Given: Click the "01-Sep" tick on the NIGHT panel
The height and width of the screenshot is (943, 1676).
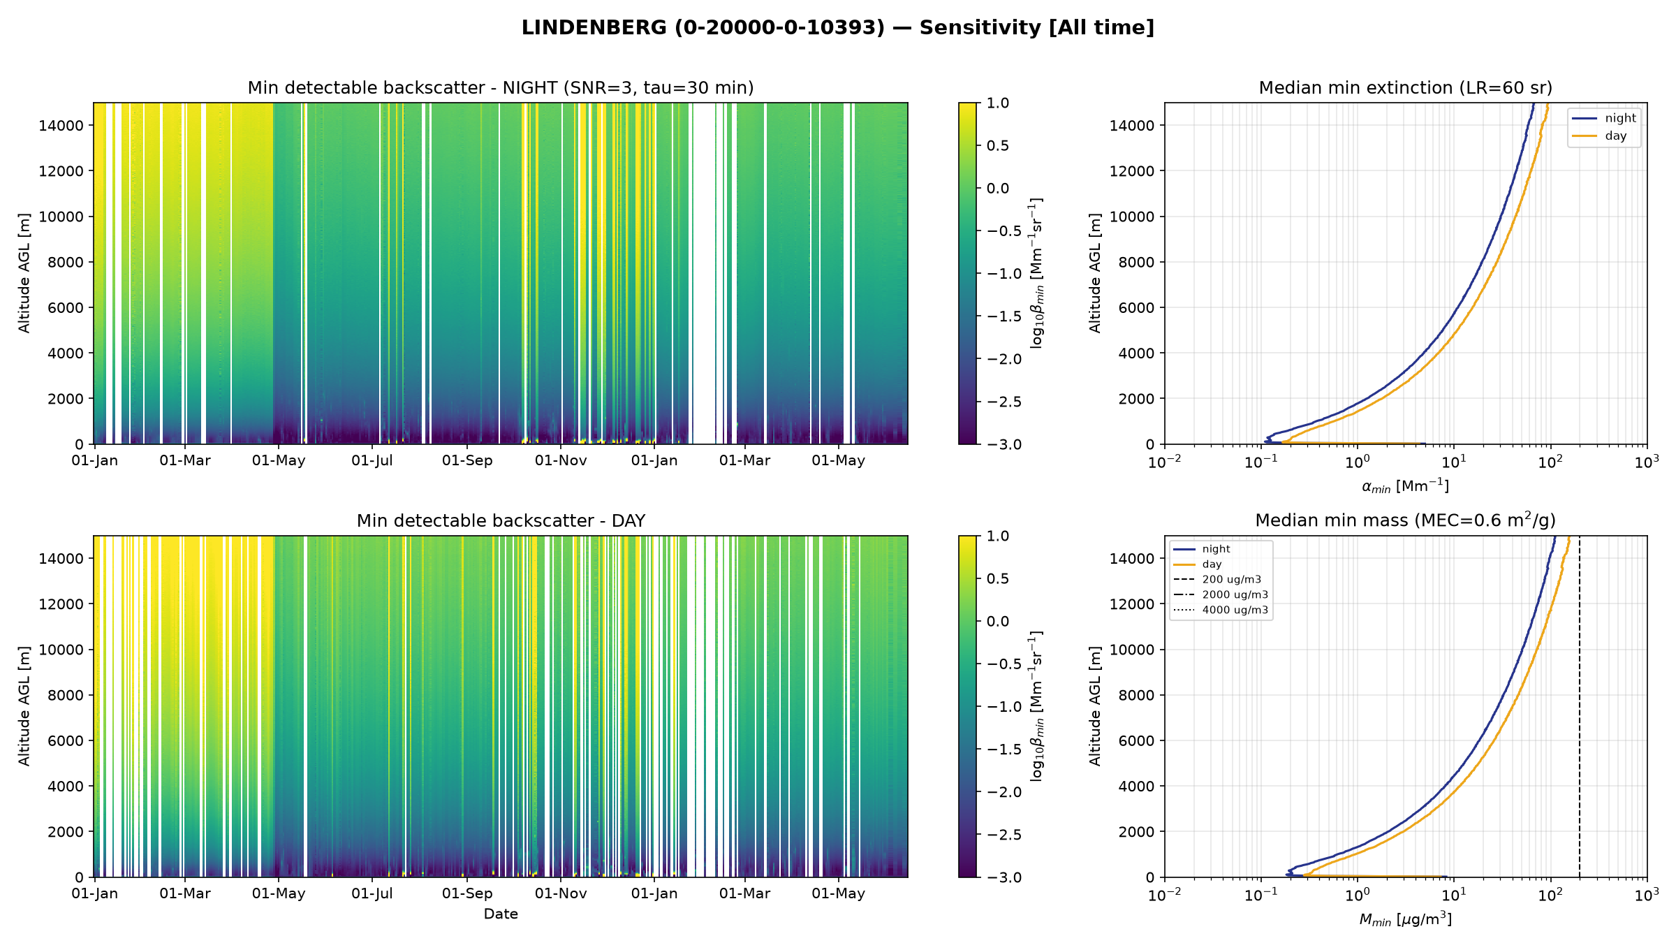Looking at the screenshot, I should pyautogui.click(x=467, y=461).
